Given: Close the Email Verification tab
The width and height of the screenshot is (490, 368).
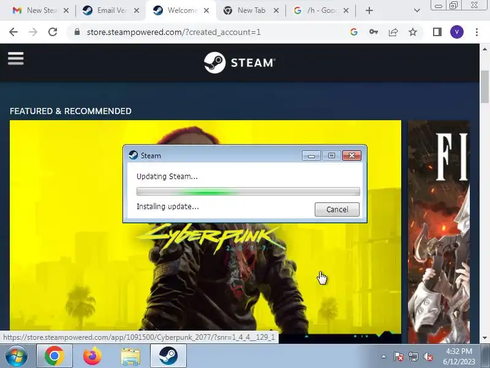Looking at the screenshot, I should (137, 10).
